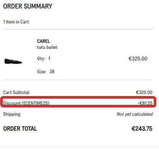Viewport: 159px width, 150px height.
Task: Click the order total amount €243.75
Action: [142, 129]
